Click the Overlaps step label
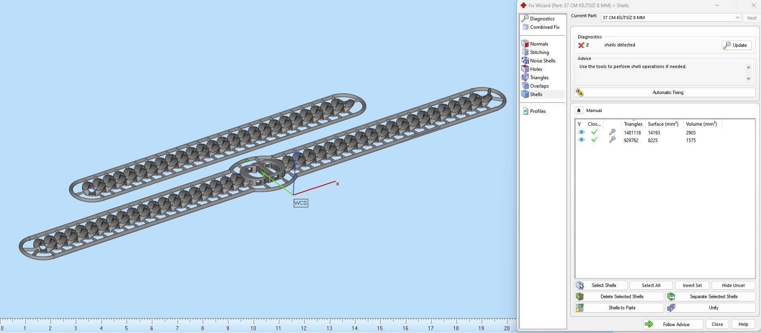Viewport: 761px width, 333px height. (539, 86)
